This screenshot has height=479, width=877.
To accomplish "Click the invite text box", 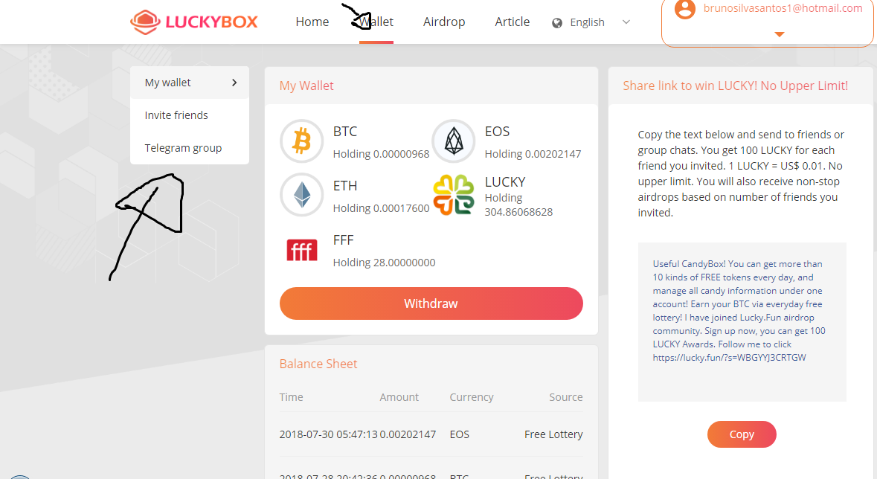I will click(742, 322).
